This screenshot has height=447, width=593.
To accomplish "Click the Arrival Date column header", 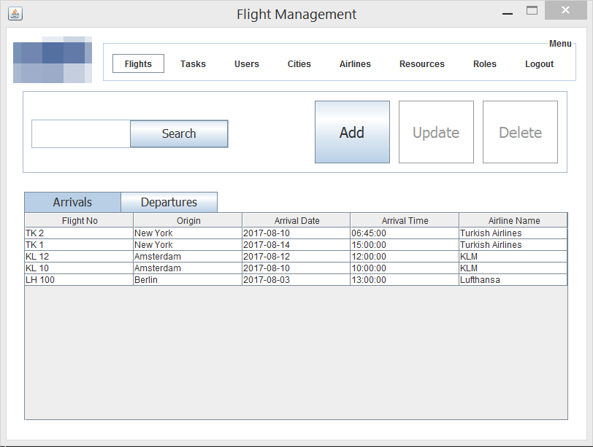I will click(296, 220).
